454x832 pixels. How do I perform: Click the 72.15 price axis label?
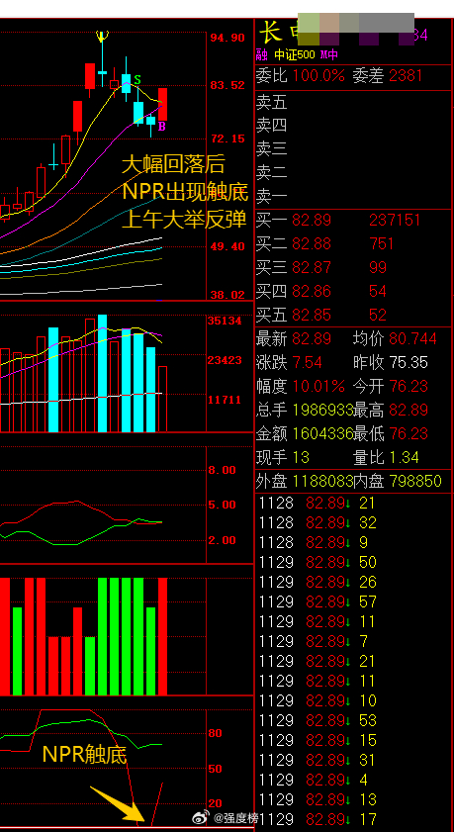tap(227, 139)
